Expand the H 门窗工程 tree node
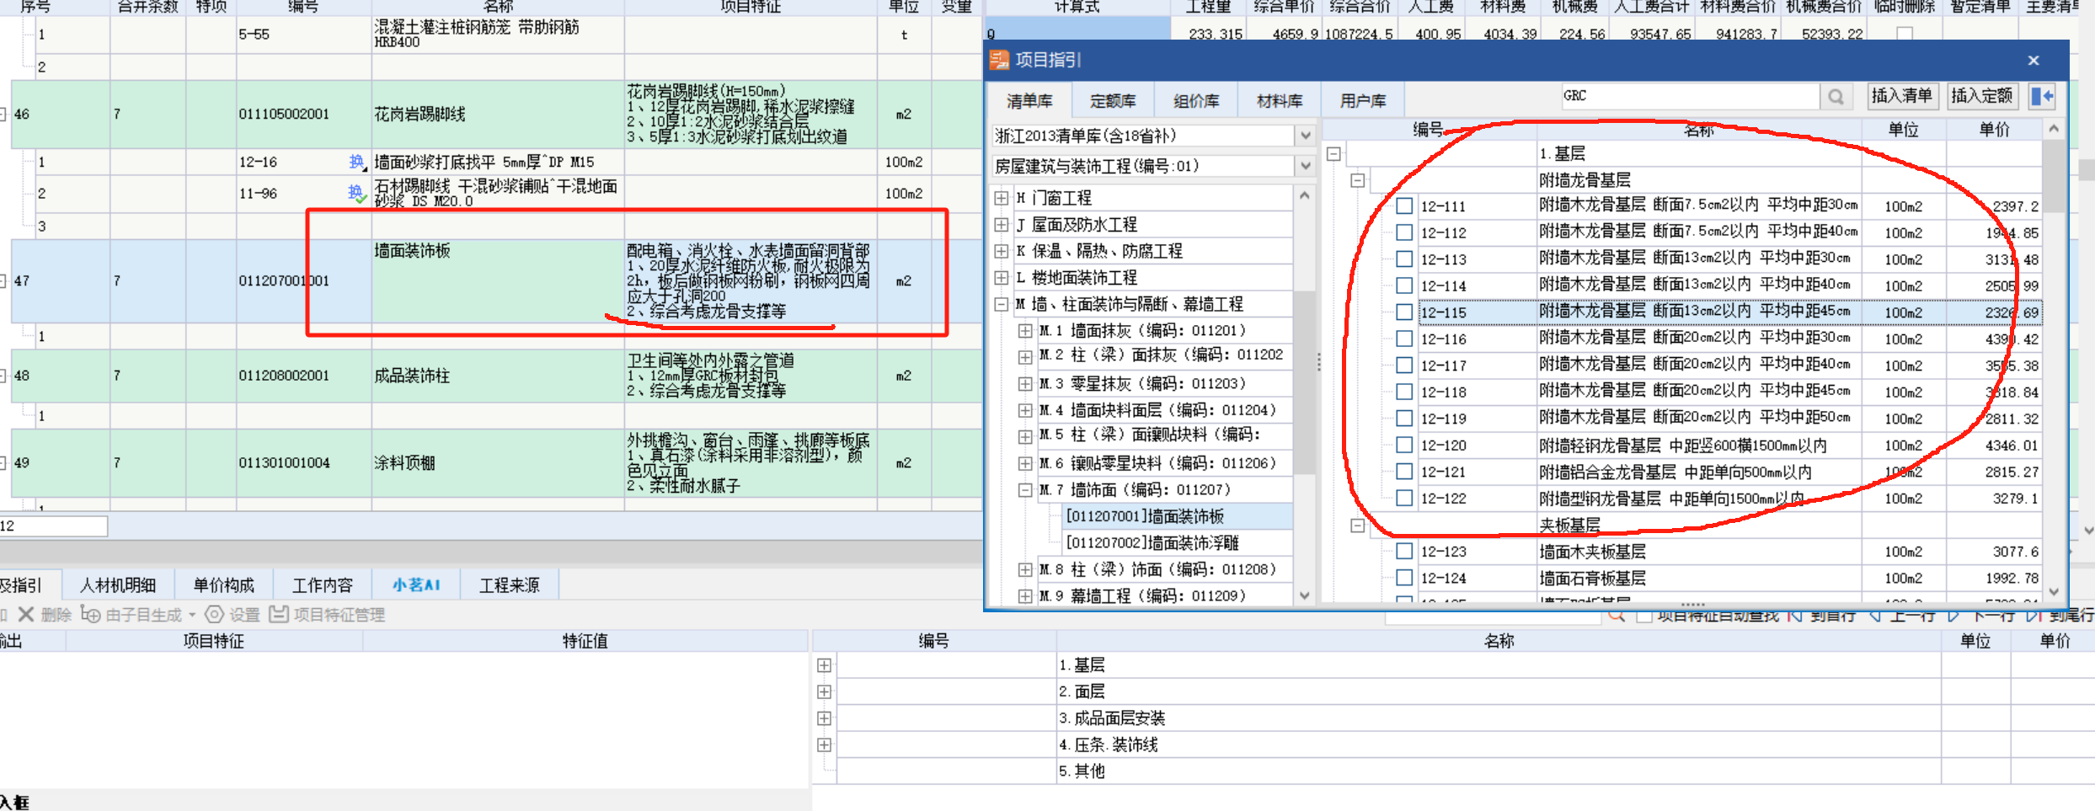Viewport: 2095px width, 811px height. coord(1001,198)
